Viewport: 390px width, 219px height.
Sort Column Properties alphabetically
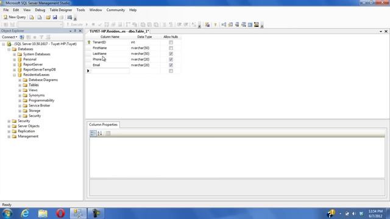coord(100,133)
